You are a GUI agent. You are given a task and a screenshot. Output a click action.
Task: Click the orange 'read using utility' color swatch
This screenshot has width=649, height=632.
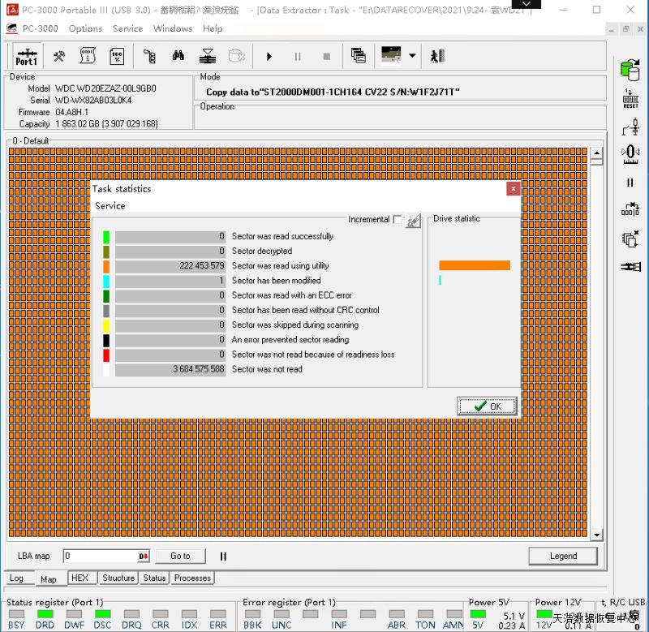click(106, 266)
